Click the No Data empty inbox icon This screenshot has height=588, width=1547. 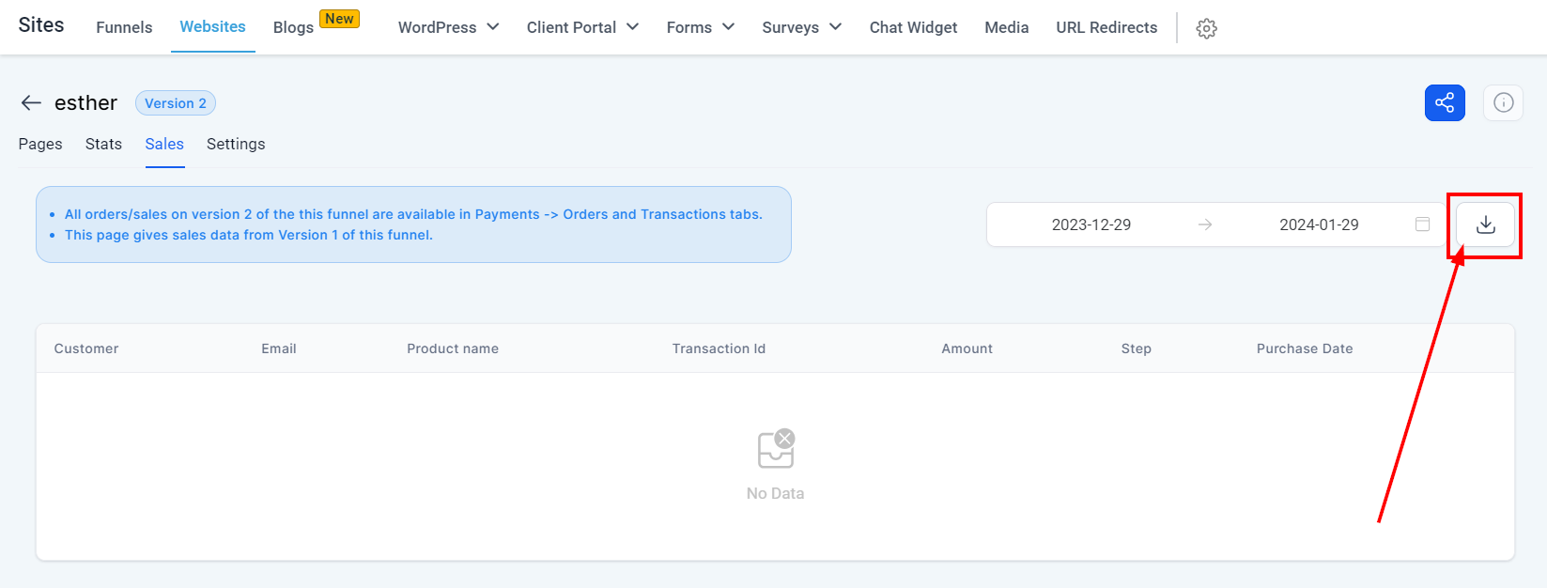coord(776,449)
